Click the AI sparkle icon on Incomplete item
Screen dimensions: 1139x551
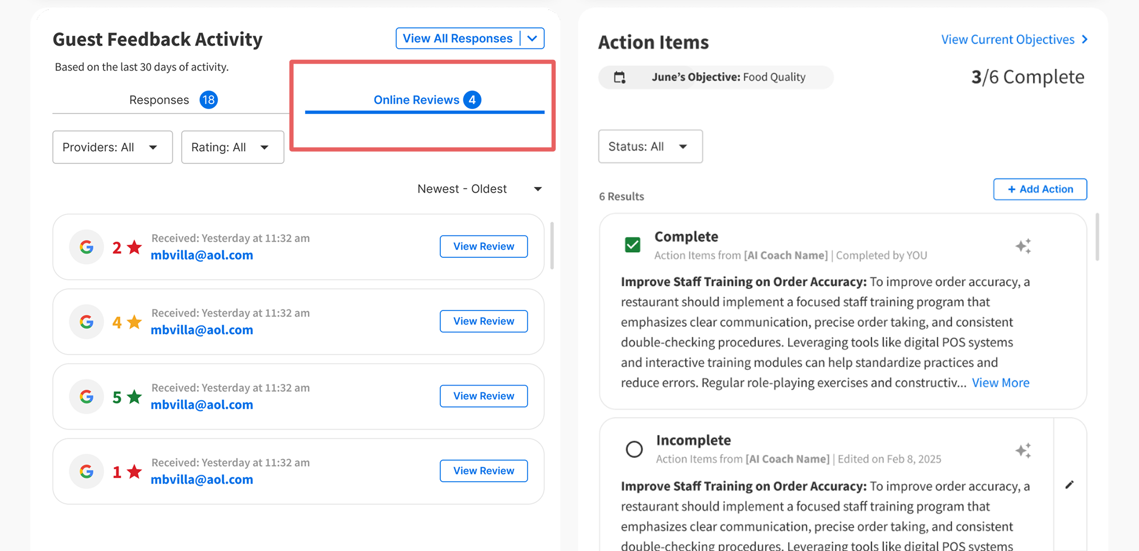[x=1023, y=450]
